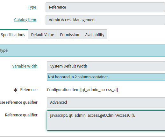Open the Catalog item label link
Screen dimensions: 165x137
tap(25, 20)
